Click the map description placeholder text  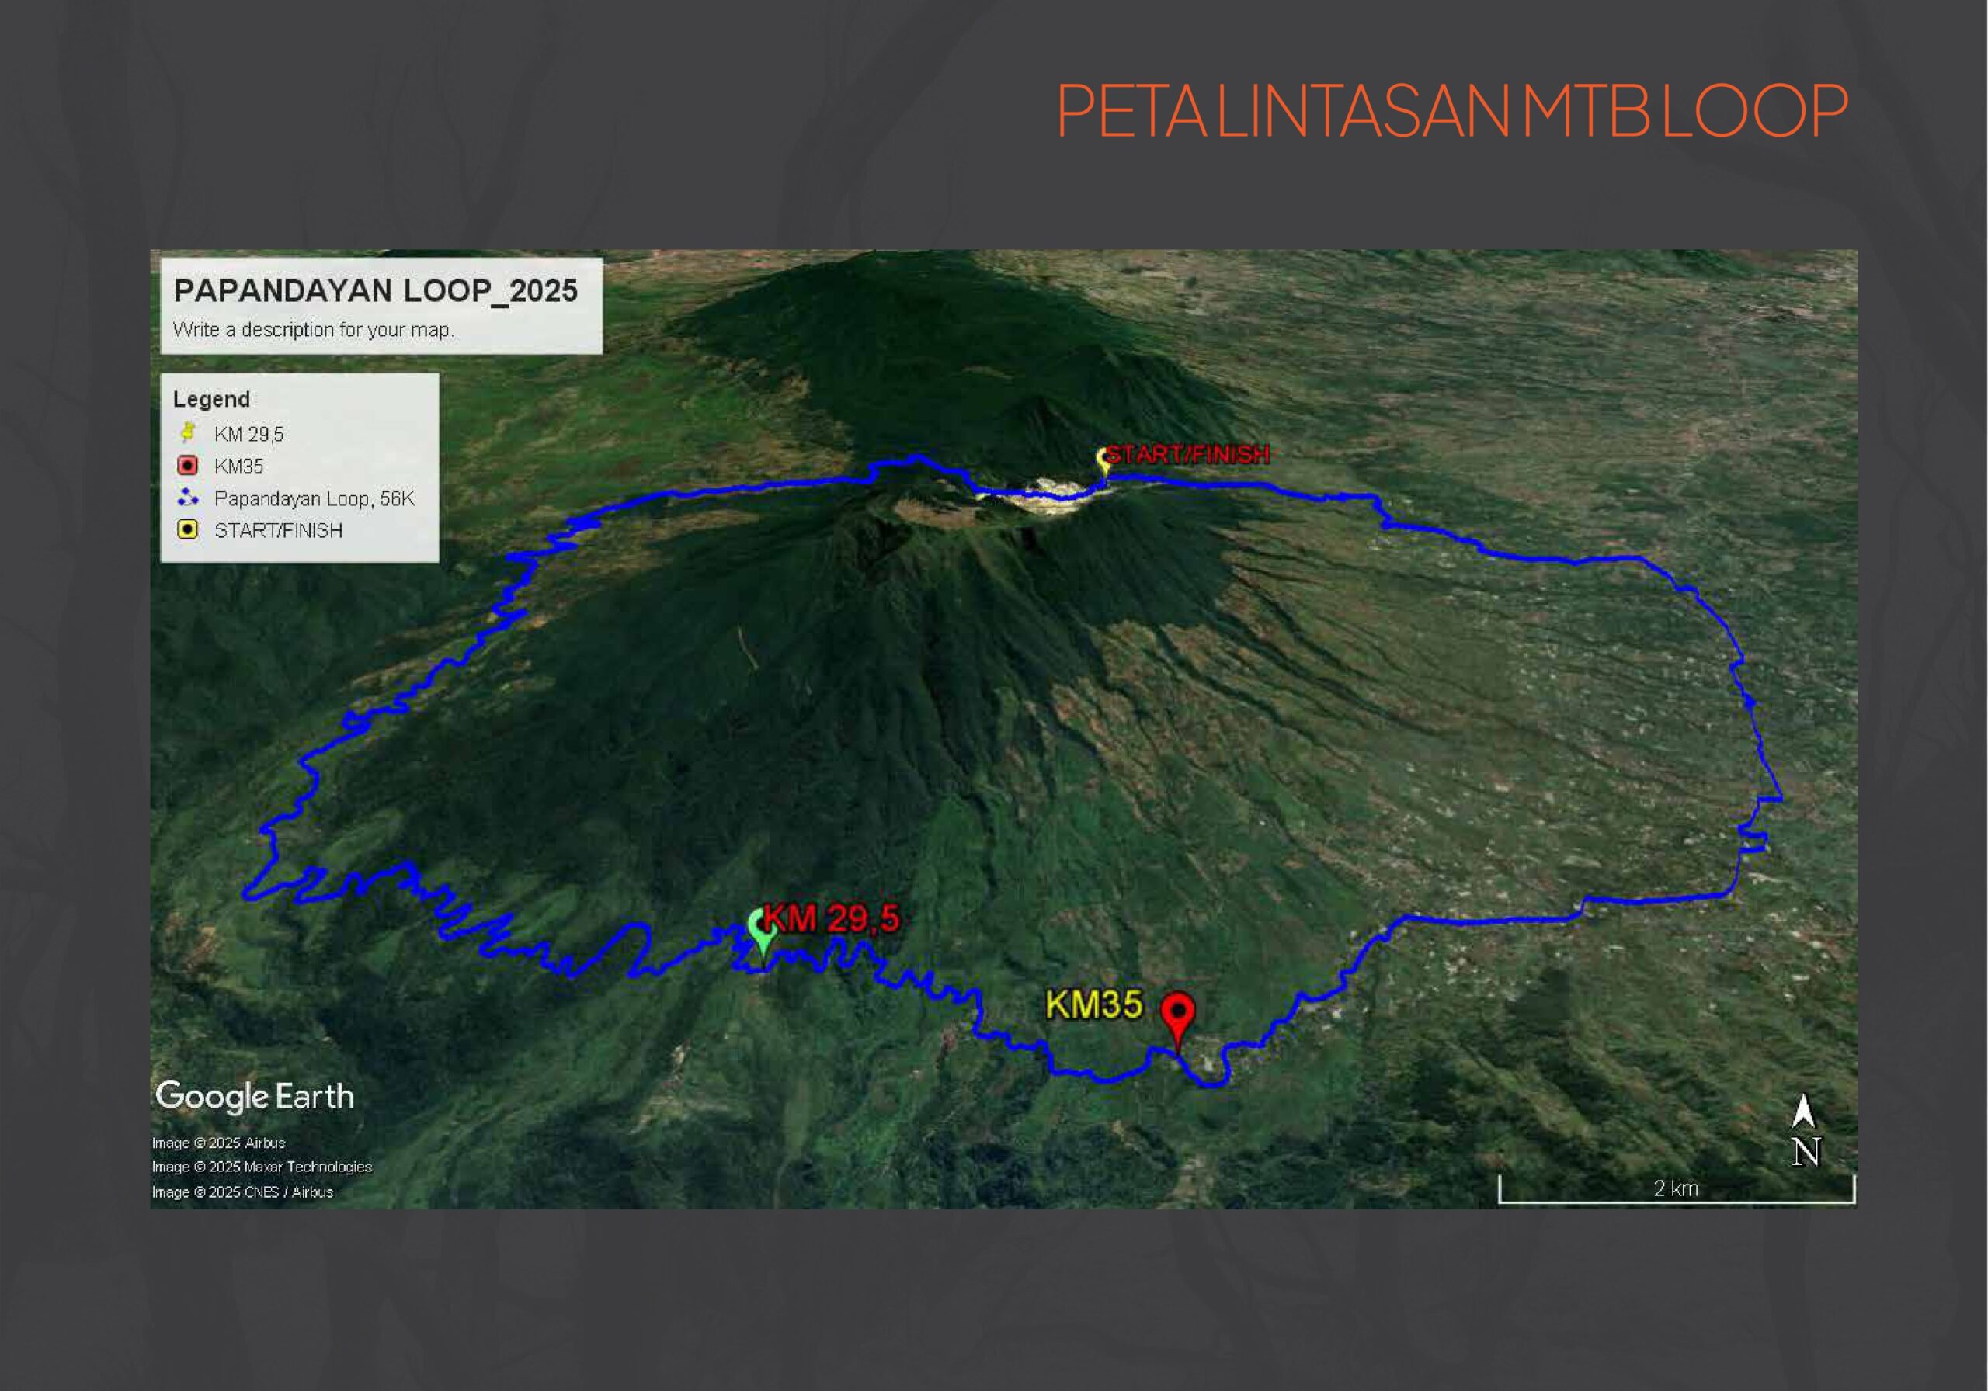click(313, 330)
